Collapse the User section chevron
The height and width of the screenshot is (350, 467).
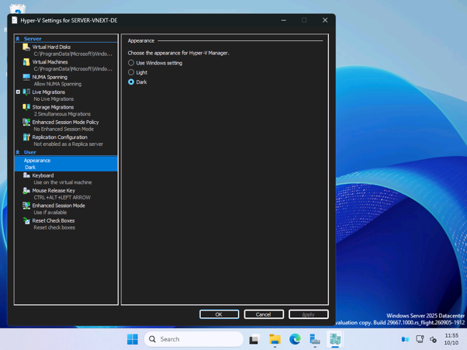point(18,152)
